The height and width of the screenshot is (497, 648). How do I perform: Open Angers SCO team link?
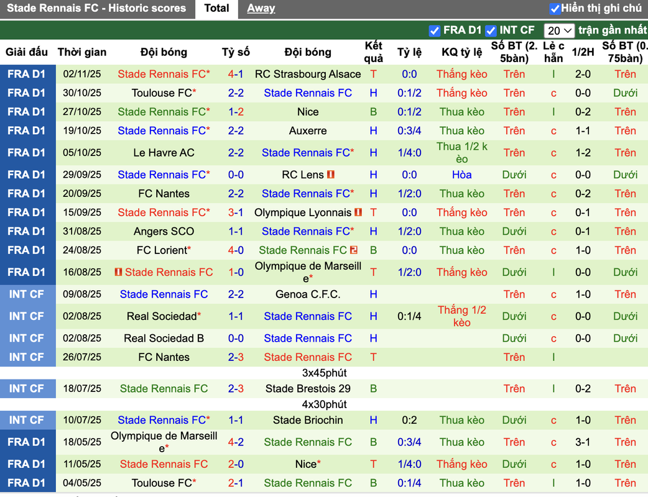(x=164, y=232)
